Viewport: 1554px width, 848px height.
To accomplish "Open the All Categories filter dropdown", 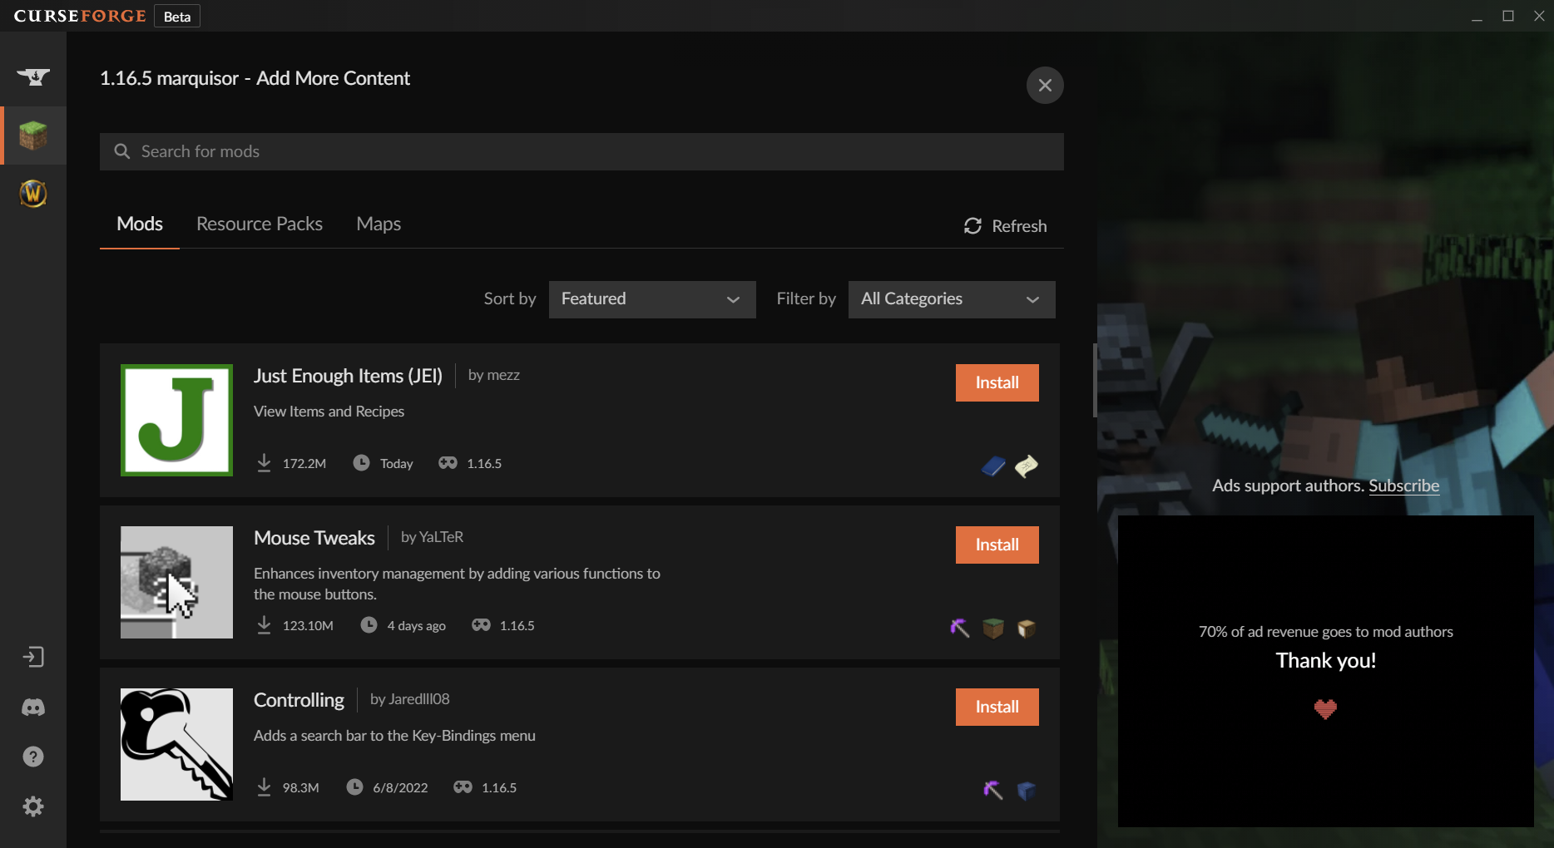I will click(x=952, y=299).
